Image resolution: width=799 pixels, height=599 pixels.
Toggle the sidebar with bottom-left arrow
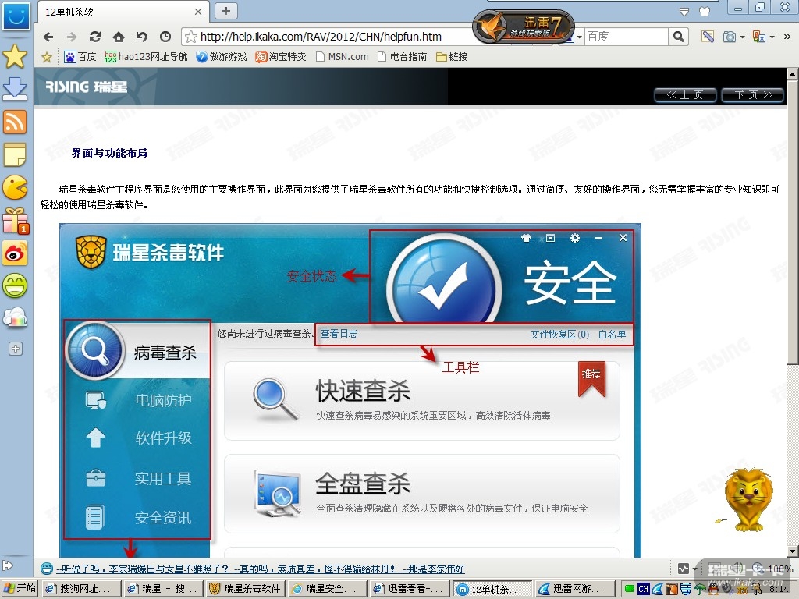click(x=8, y=565)
